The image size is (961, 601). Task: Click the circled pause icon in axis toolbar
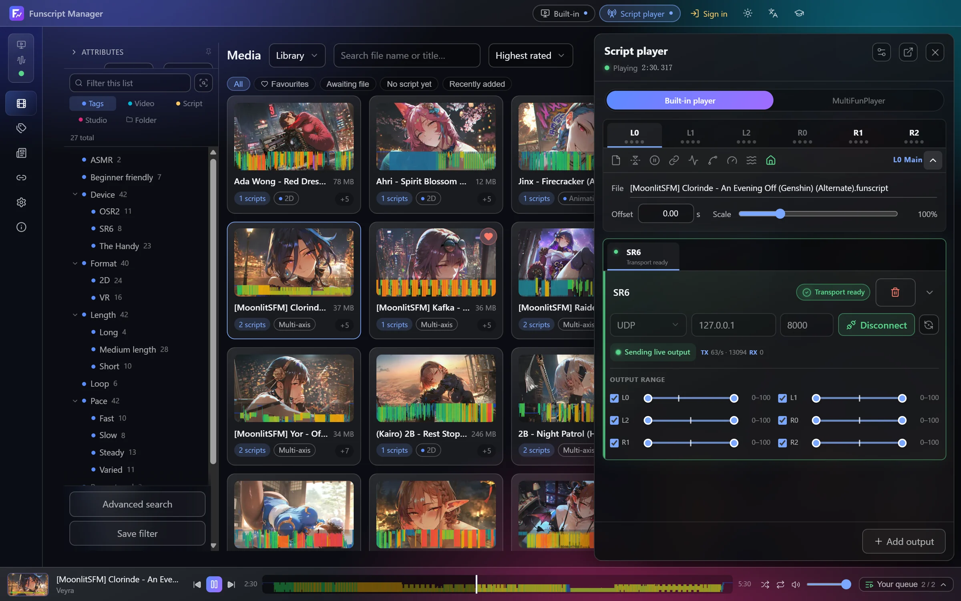[654, 160]
